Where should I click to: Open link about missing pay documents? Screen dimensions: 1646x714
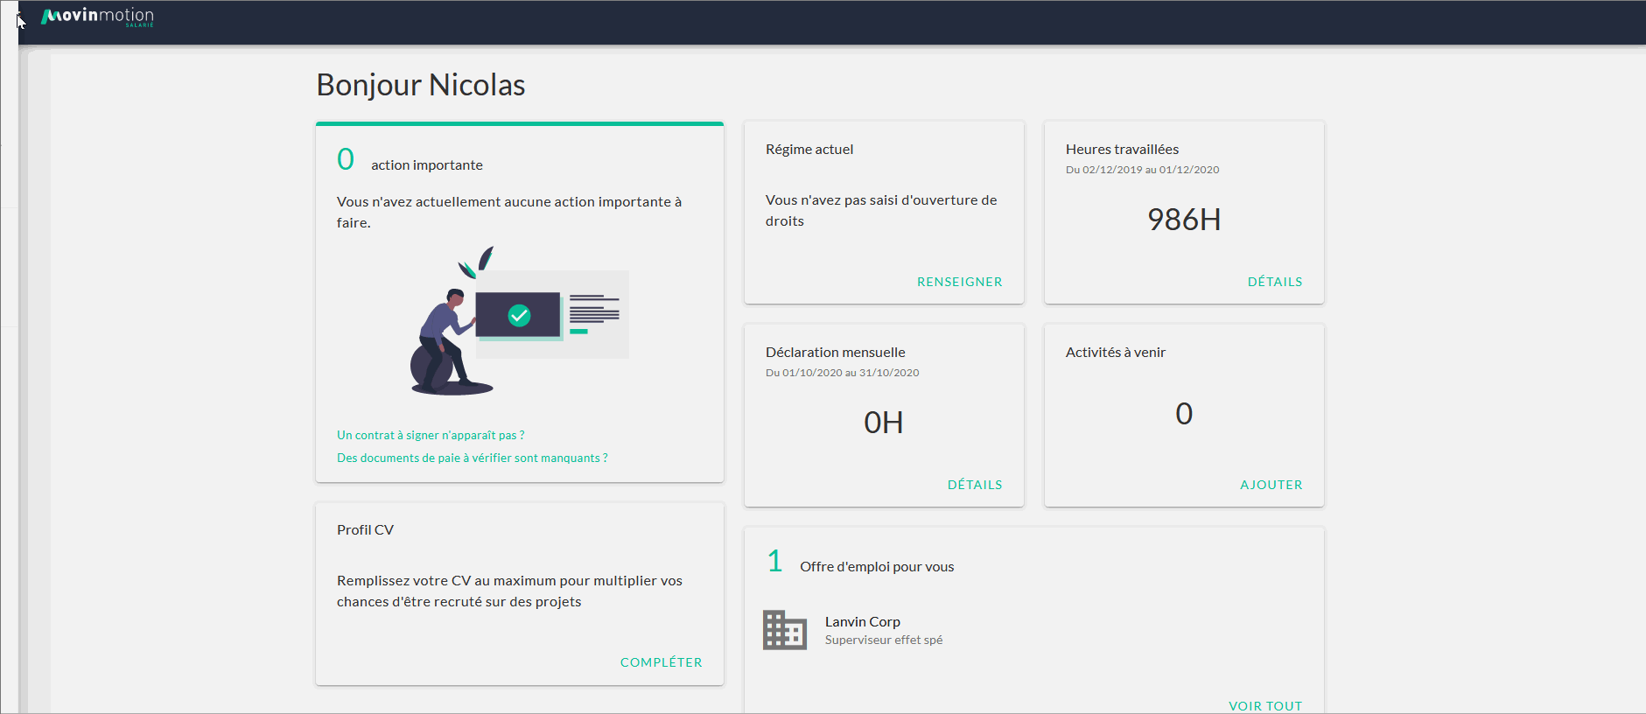point(473,458)
